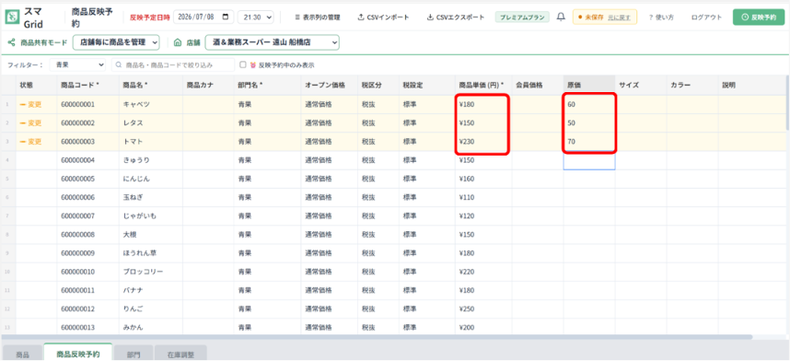Click the ほうれん草 cell
The width and height of the screenshot is (790, 361).
(x=150, y=253)
